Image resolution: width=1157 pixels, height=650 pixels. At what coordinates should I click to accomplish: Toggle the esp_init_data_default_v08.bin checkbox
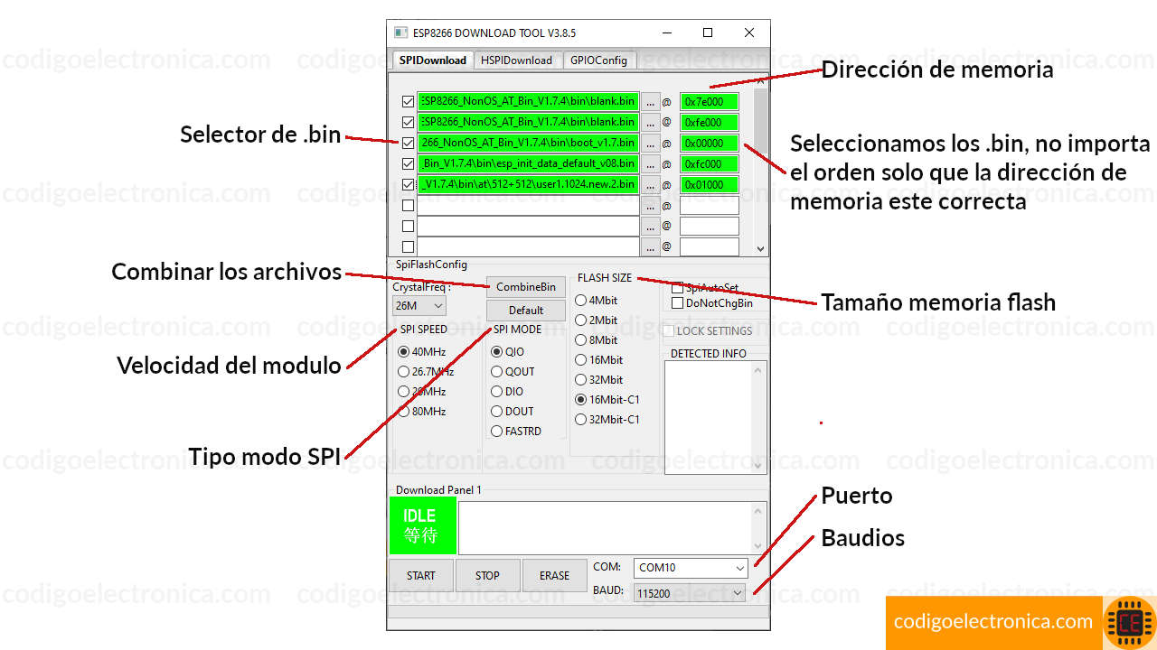click(408, 163)
